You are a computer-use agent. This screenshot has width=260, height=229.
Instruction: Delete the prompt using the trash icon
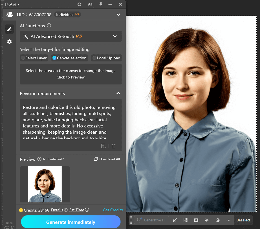[113, 146]
